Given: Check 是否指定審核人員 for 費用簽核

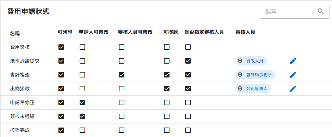Looking at the screenshot, I should tap(188, 47).
